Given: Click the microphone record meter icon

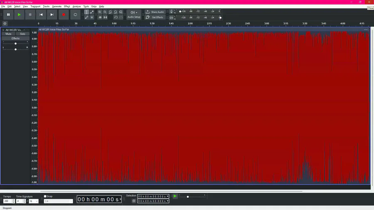Looking at the screenshot, I should [171, 12].
